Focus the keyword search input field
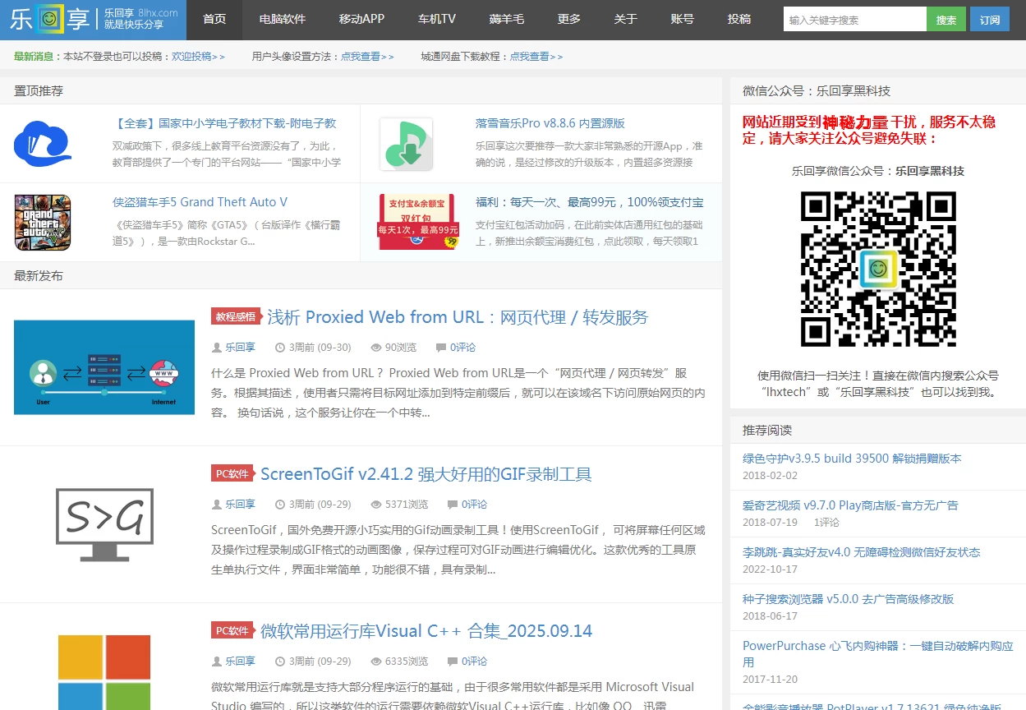Image resolution: width=1026 pixels, height=710 pixels. [854, 20]
